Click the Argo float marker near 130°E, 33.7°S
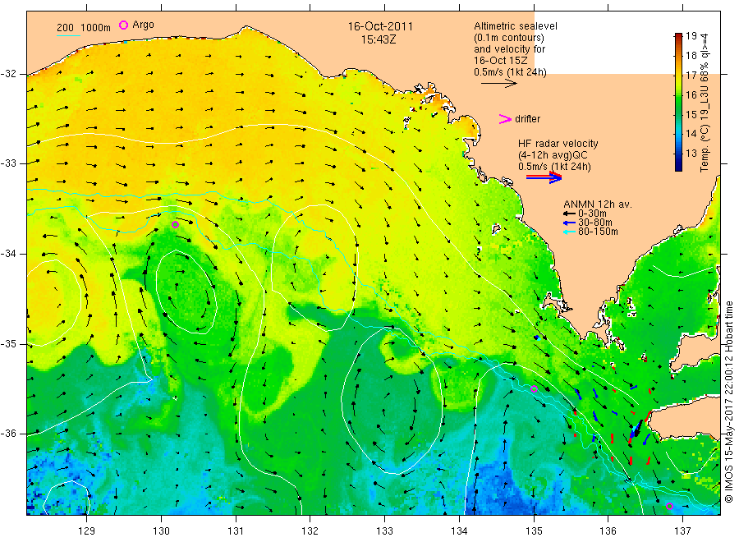 point(176,225)
